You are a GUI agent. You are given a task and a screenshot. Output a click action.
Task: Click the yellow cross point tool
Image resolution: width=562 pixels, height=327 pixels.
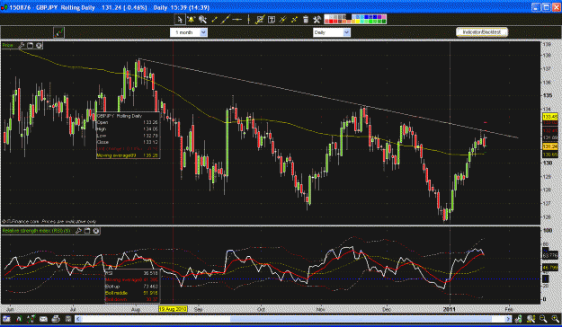[294, 20]
